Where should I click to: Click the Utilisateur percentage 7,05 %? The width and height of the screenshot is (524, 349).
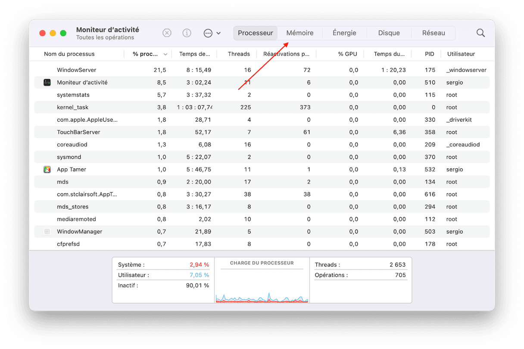[200, 275]
